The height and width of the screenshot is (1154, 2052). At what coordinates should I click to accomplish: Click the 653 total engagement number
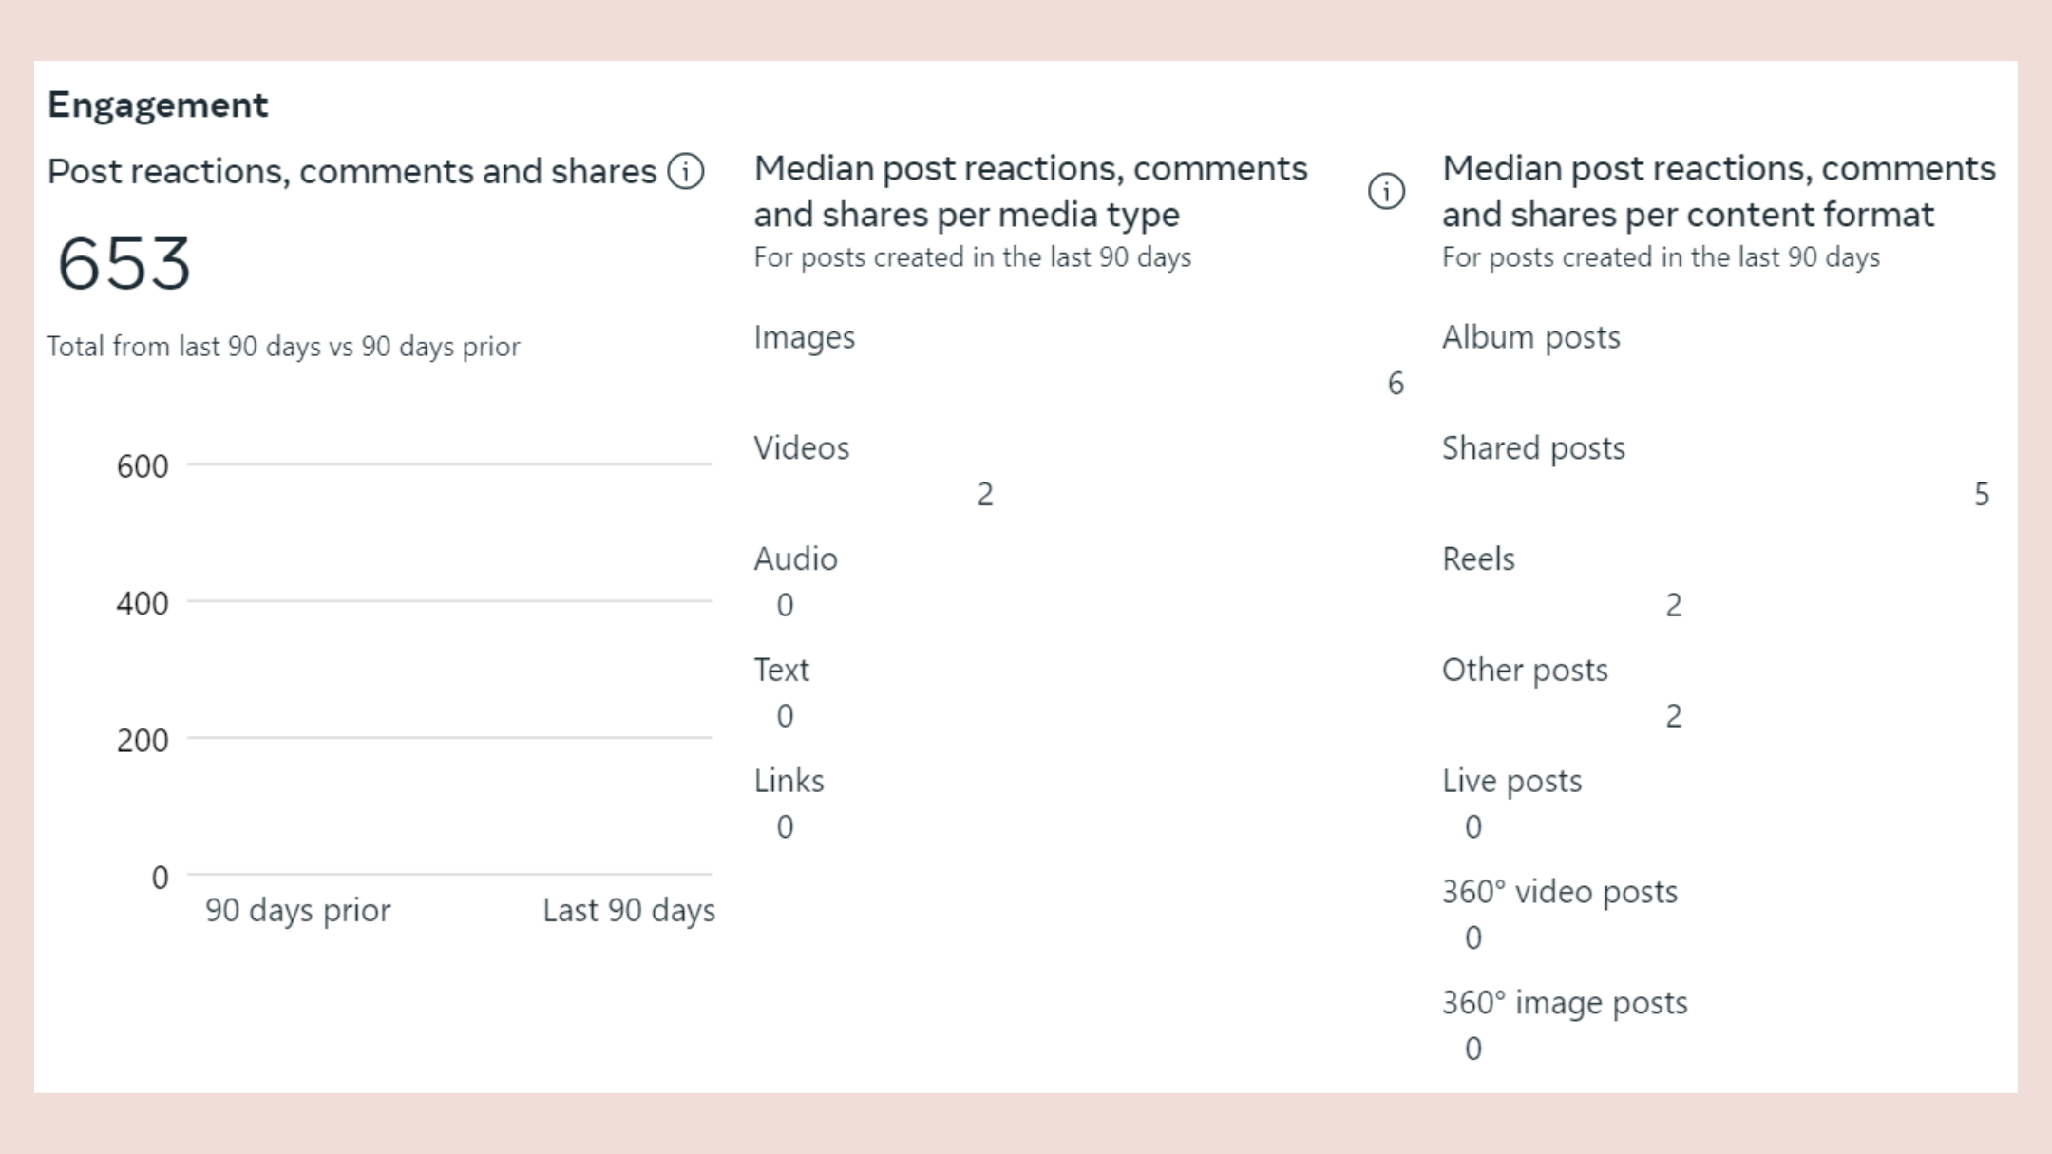123,263
